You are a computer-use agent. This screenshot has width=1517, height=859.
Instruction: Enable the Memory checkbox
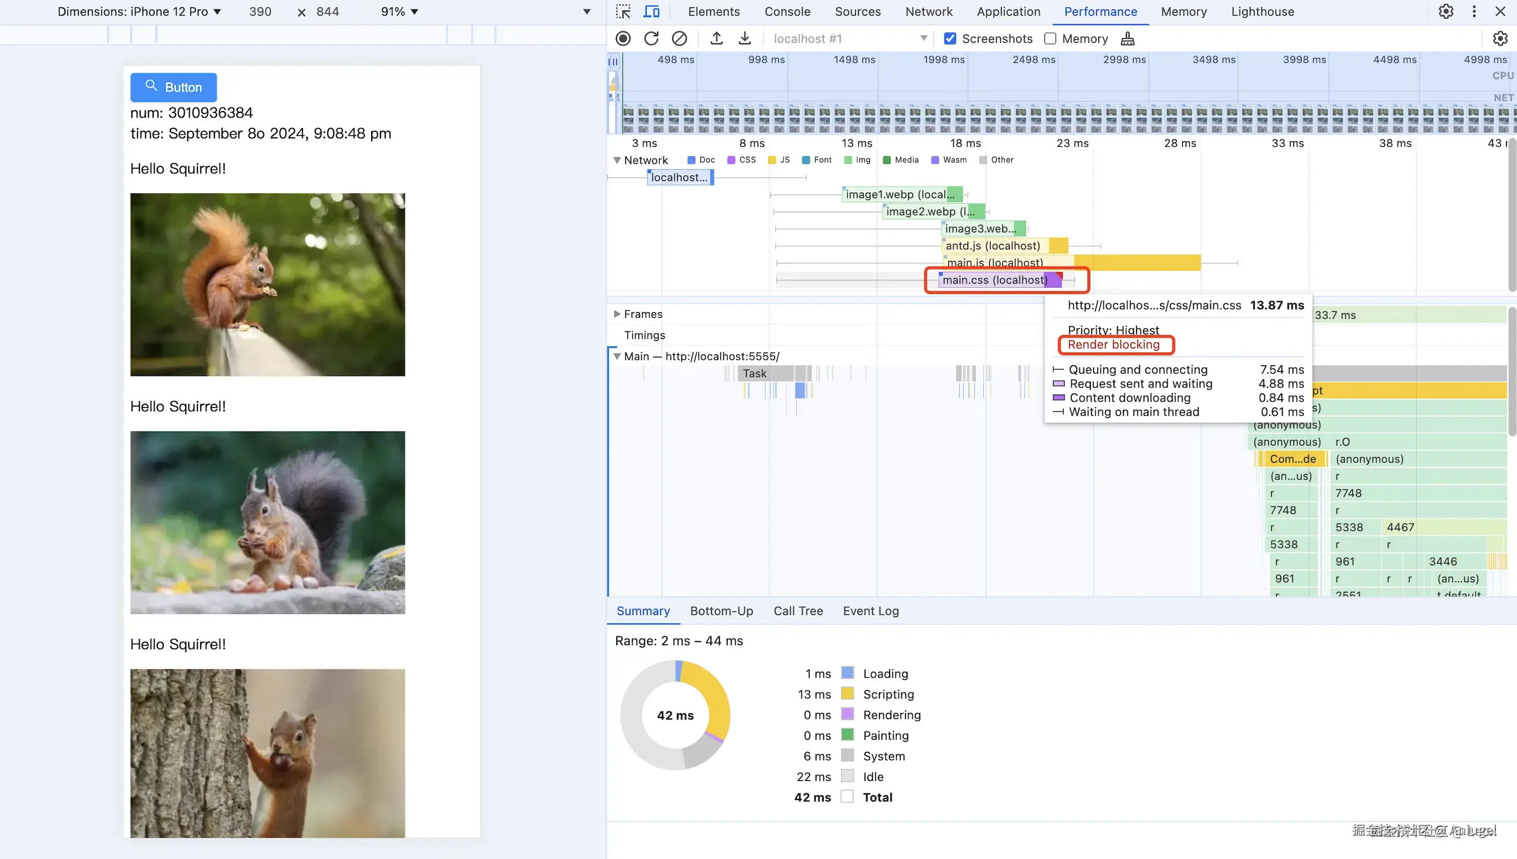pyautogui.click(x=1050, y=38)
